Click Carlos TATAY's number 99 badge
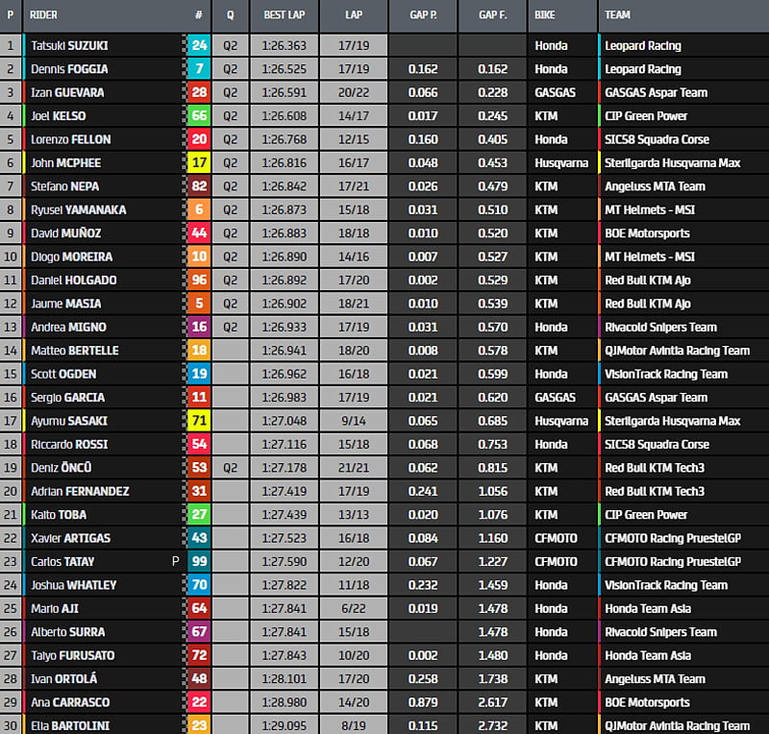769x734 pixels. tap(199, 561)
